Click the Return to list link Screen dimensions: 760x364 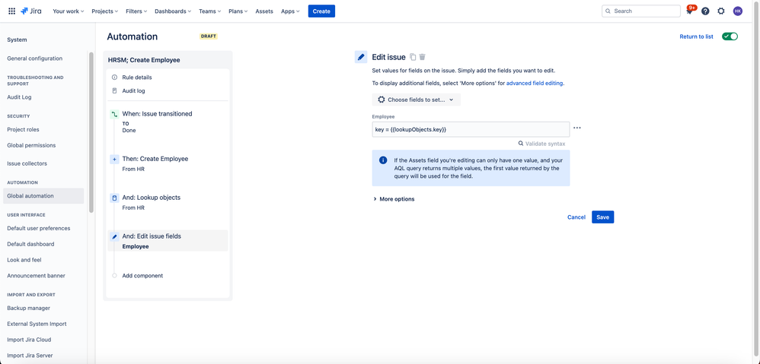point(696,36)
